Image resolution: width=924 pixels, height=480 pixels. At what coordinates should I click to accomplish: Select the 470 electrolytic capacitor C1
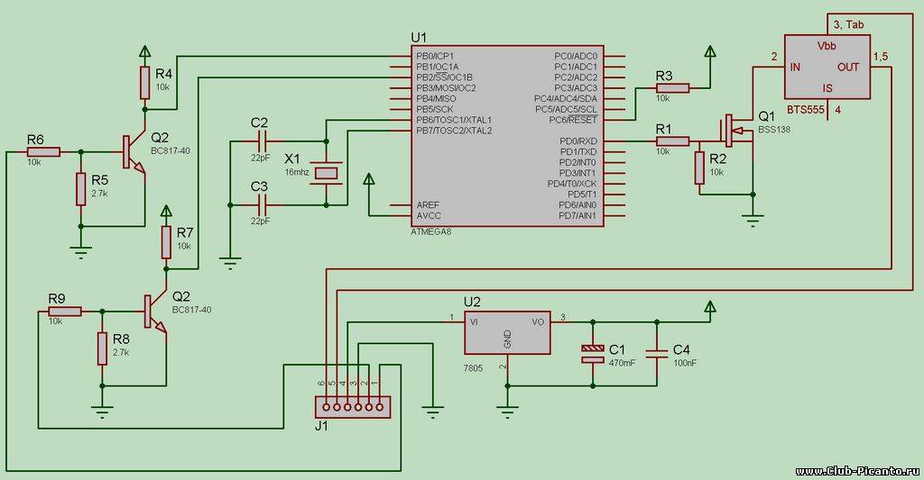tap(592, 353)
